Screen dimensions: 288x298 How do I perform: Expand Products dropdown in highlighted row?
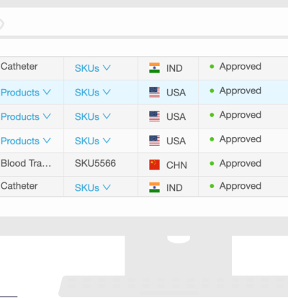pyautogui.click(x=26, y=93)
